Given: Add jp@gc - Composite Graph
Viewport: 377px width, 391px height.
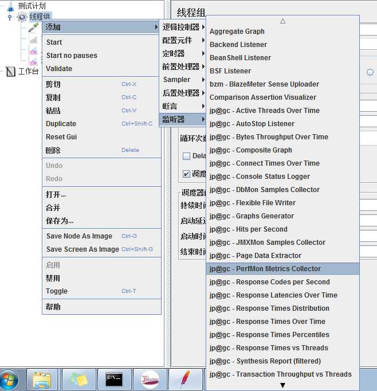Looking at the screenshot, I should [282, 150].
